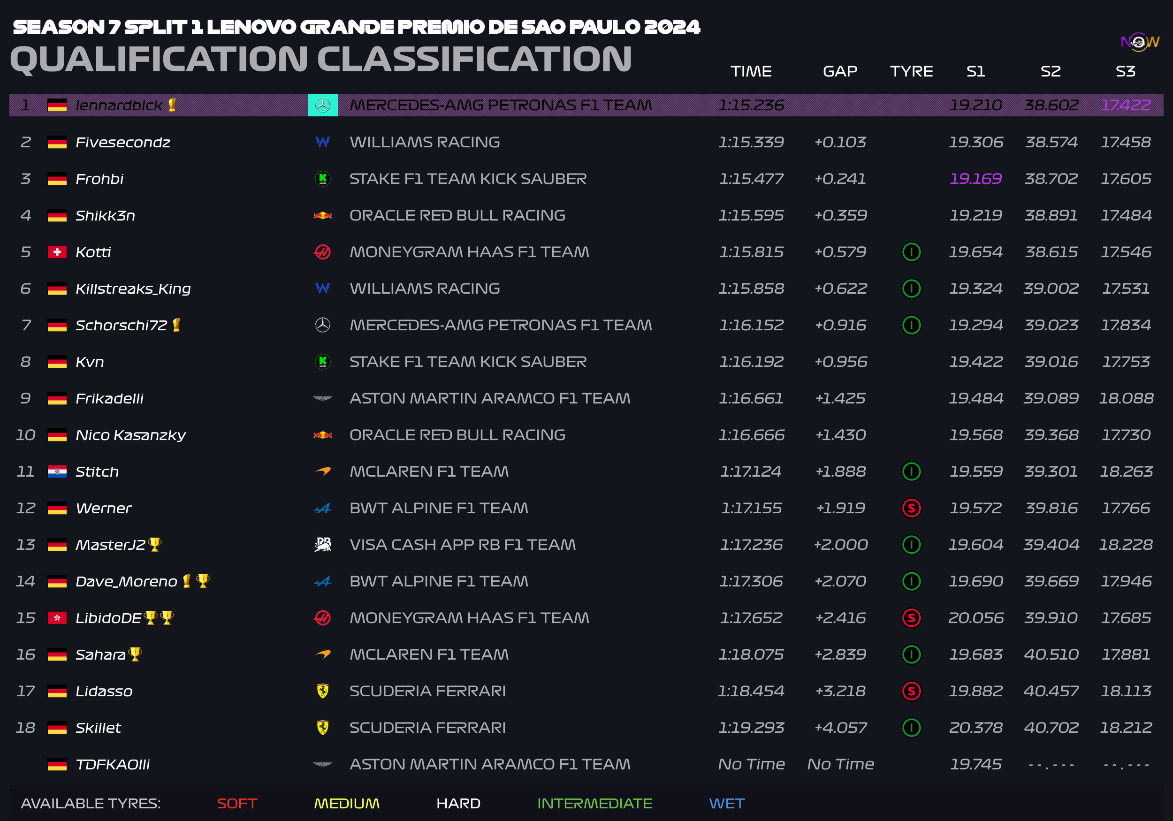1173x821 pixels.
Task: Click the intermediate tyre icon in Skillet's row
Action: click(912, 728)
